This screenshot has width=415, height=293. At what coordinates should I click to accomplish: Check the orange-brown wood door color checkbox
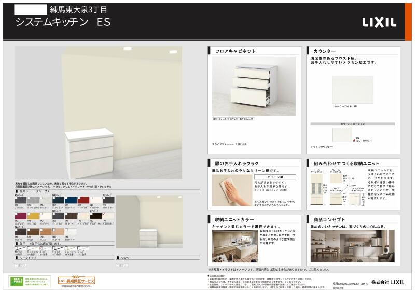[41, 230]
